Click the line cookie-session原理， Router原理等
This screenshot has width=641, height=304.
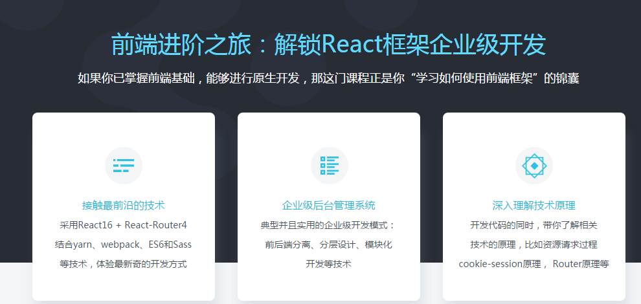click(534, 264)
